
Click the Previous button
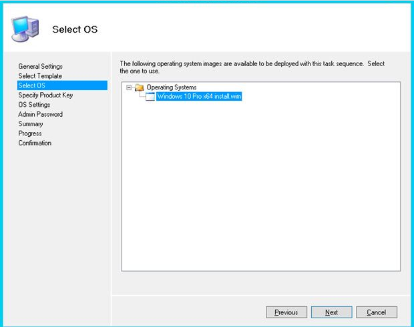[x=286, y=312]
